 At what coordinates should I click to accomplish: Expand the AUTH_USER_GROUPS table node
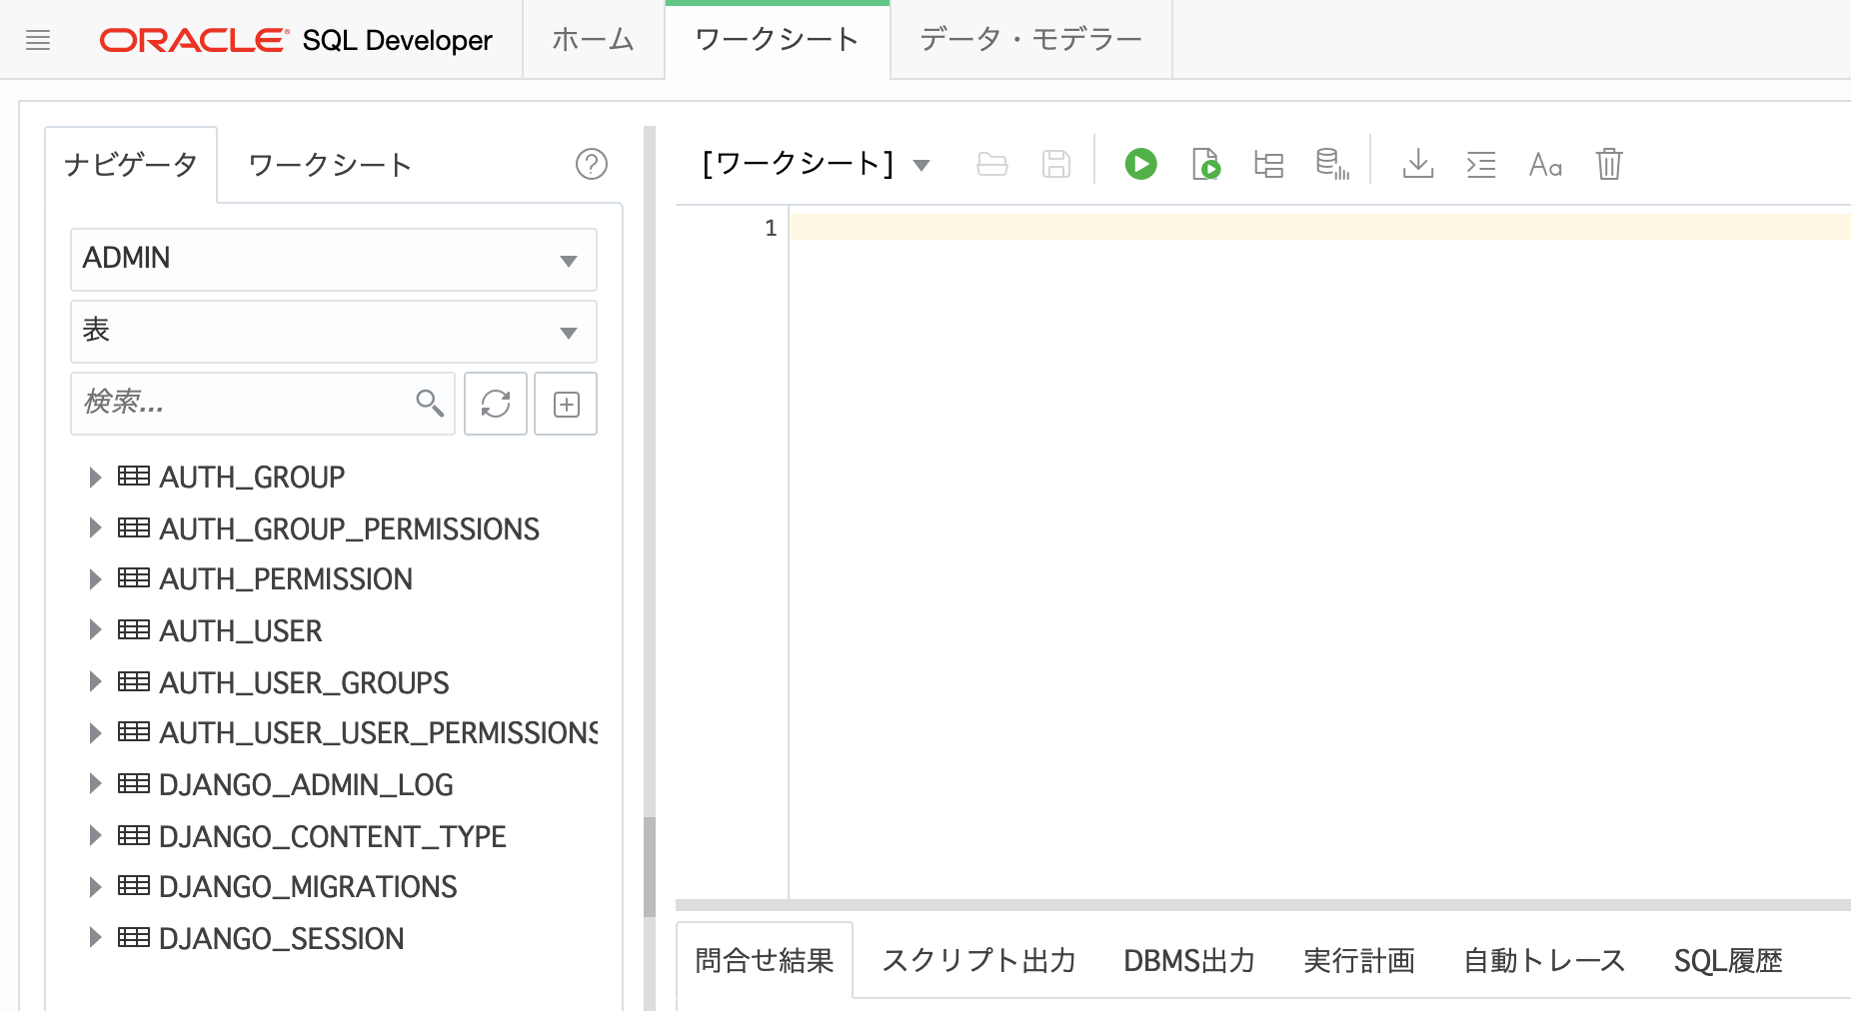[x=95, y=681]
